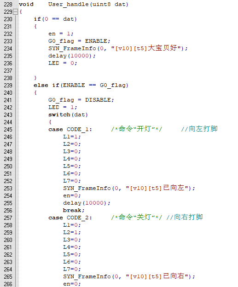The height and width of the screenshot is (287, 238).
Task: Click 'case CODE_2:' on line 257
Action: (x=70, y=218)
